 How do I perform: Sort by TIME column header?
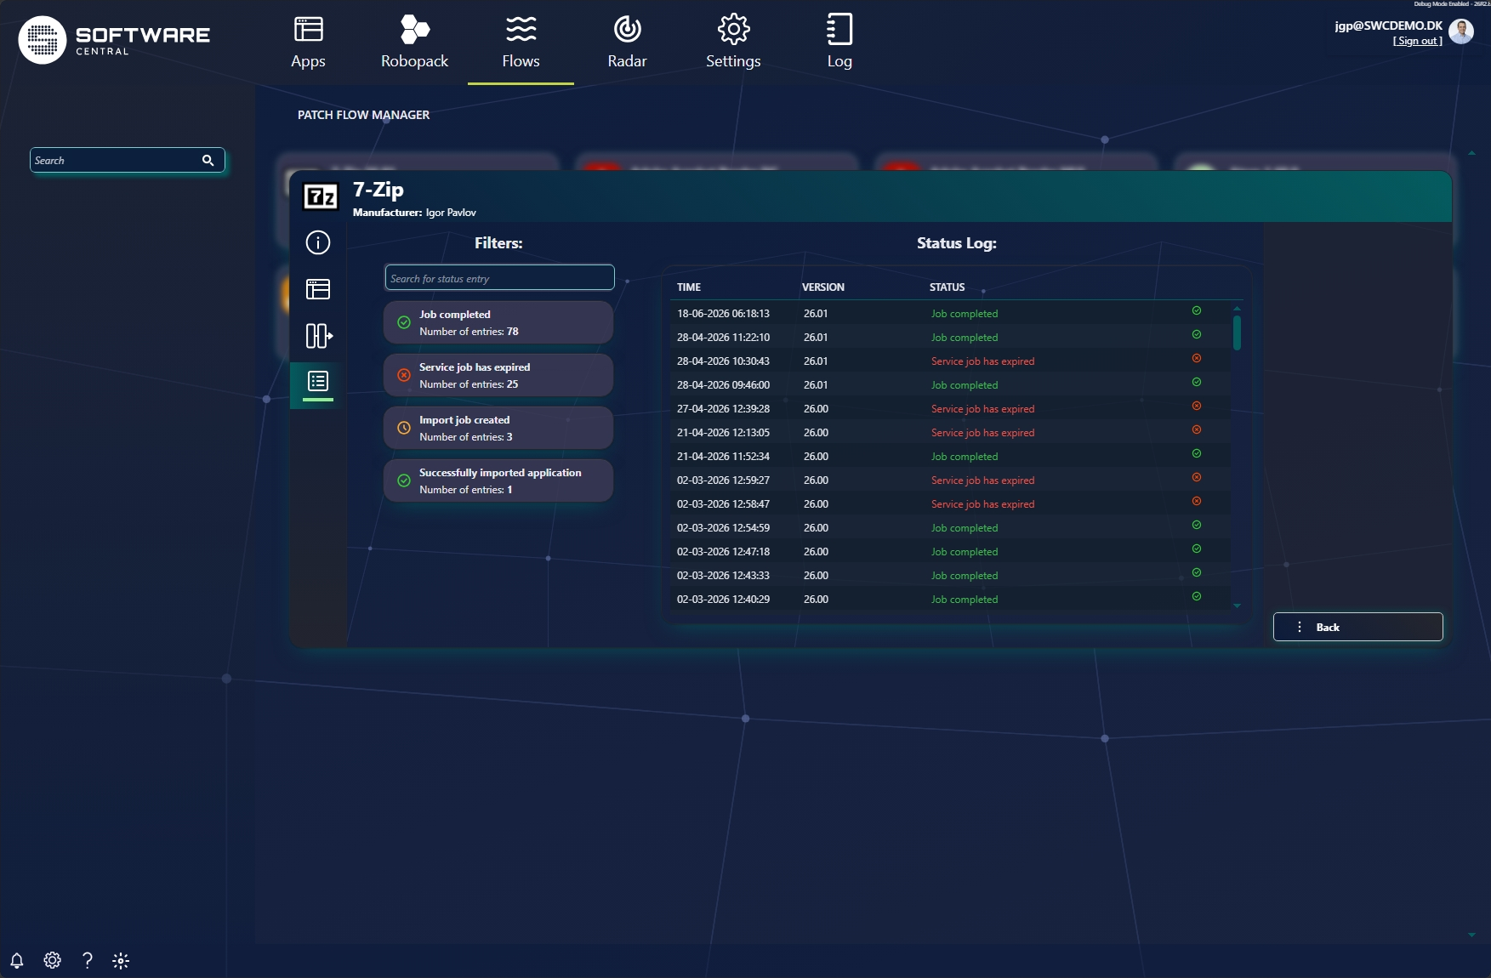pos(689,287)
